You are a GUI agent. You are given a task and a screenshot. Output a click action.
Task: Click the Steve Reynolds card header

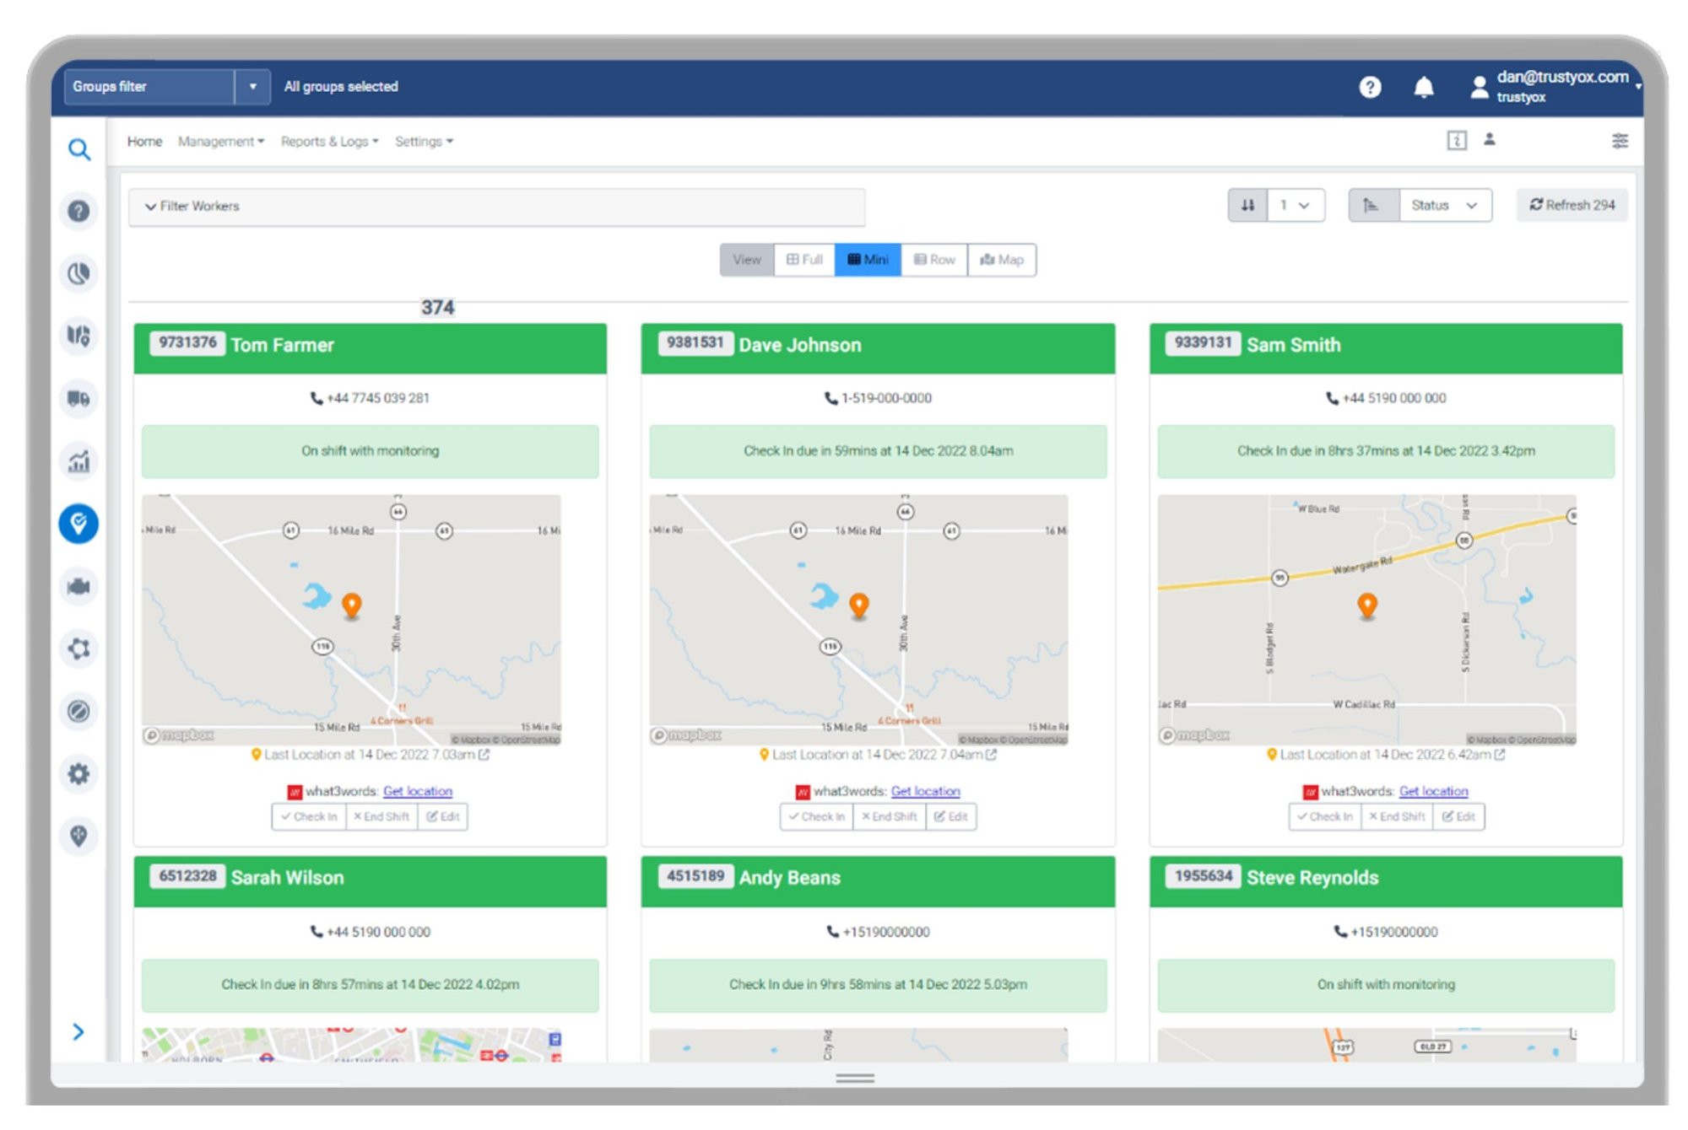(1386, 881)
